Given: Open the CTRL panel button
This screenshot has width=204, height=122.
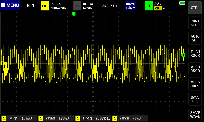Looking at the screenshot, I should pos(195,8).
